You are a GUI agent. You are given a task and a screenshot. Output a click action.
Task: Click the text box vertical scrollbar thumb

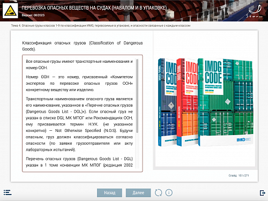point(137,96)
